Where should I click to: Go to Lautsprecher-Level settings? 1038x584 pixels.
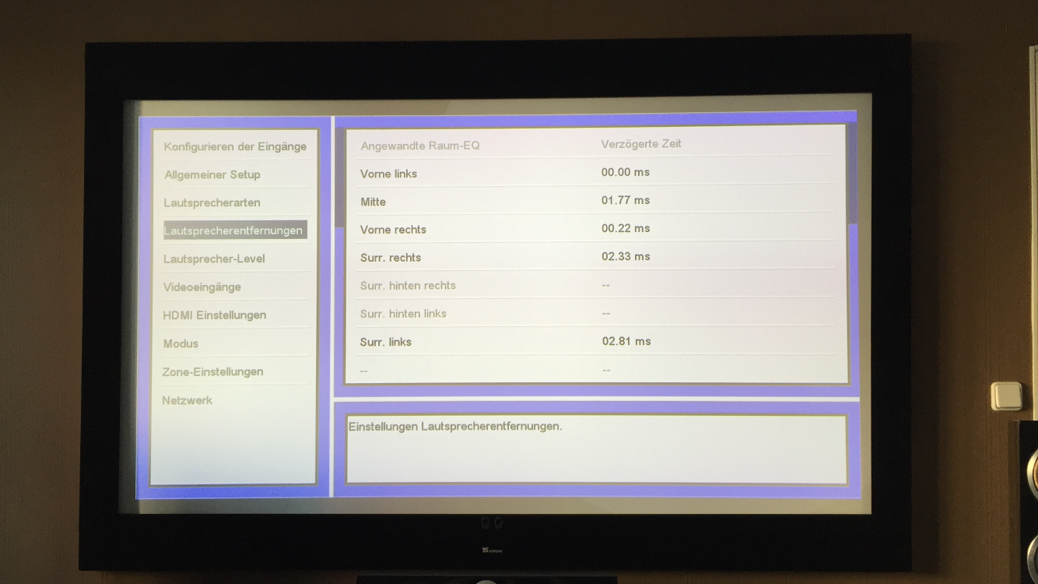coord(214,259)
